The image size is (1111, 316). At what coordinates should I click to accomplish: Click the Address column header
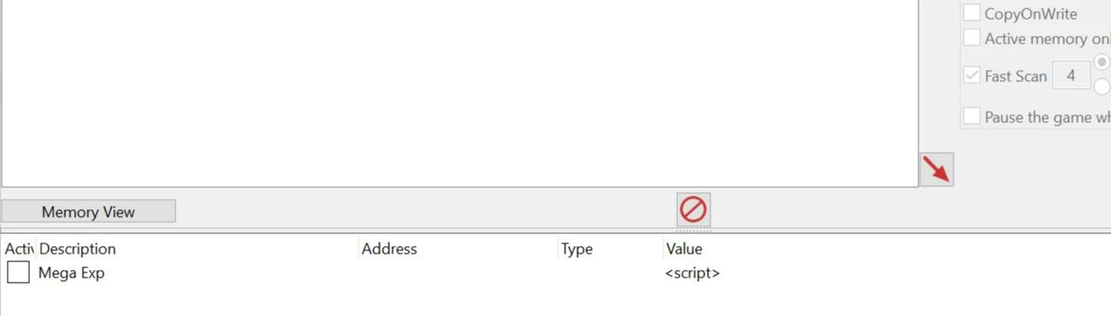point(389,249)
